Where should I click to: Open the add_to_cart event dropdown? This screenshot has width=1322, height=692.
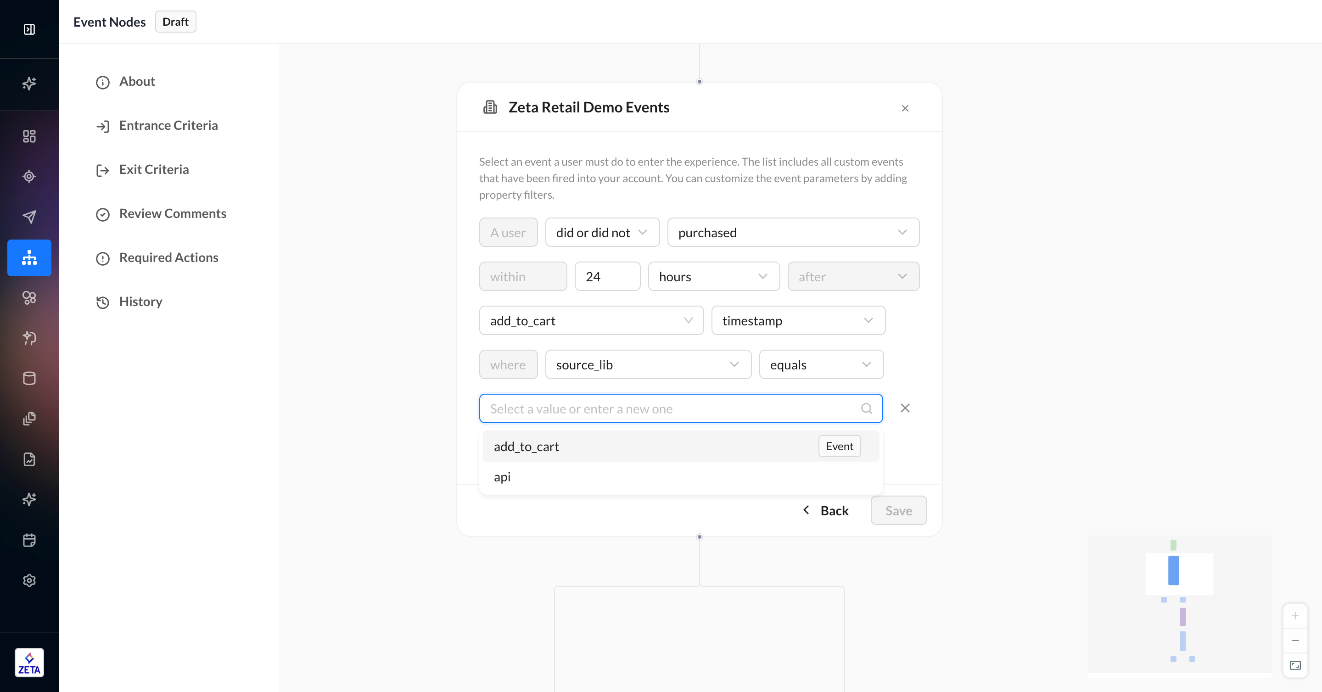[x=591, y=321]
